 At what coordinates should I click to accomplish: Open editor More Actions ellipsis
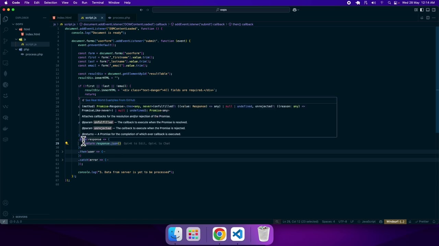point(434,18)
